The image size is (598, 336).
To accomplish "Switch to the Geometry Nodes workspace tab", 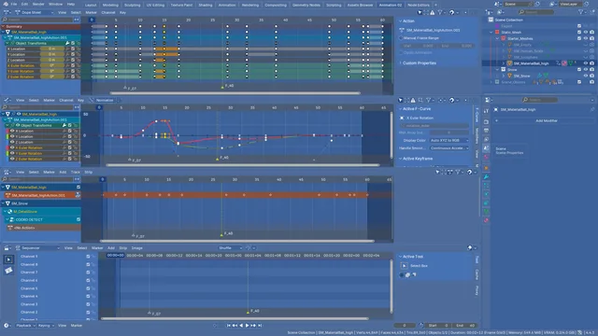I will [x=306, y=5].
